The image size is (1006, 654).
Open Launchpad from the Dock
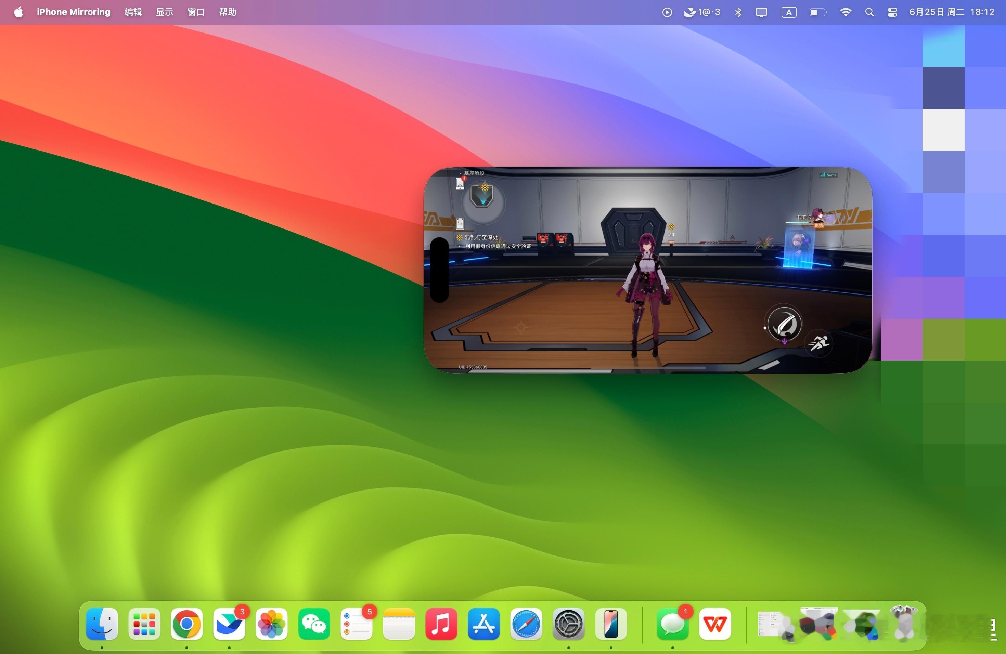(144, 624)
